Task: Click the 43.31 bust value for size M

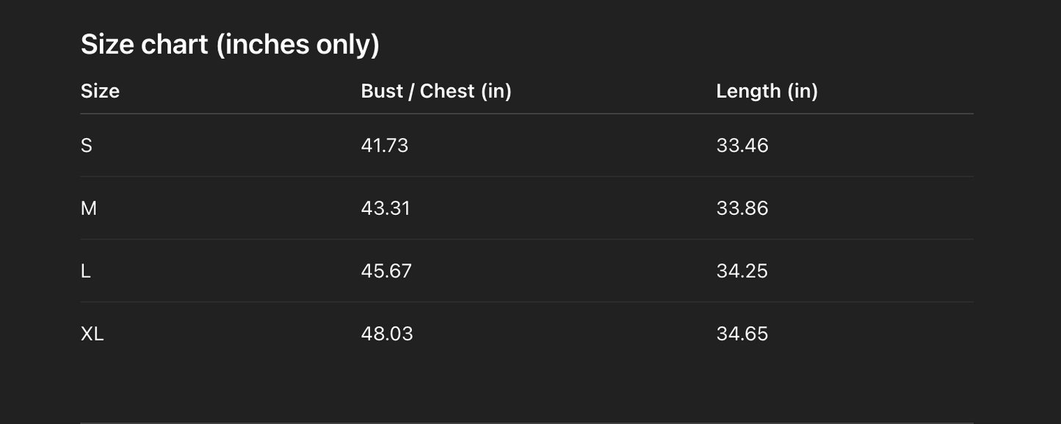Action: [x=385, y=208]
